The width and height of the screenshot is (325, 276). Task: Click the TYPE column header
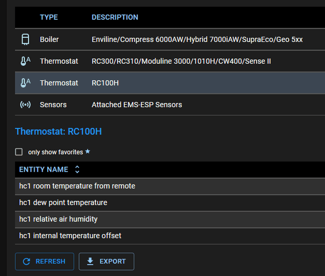(x=49, y=18)
